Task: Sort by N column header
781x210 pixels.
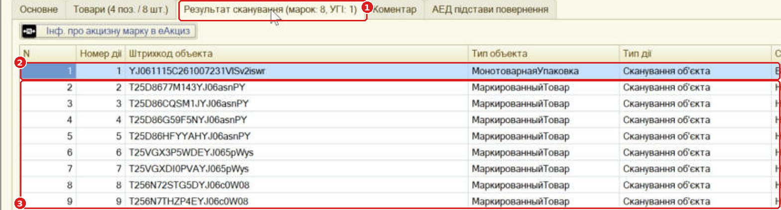Action: (48, 53)
